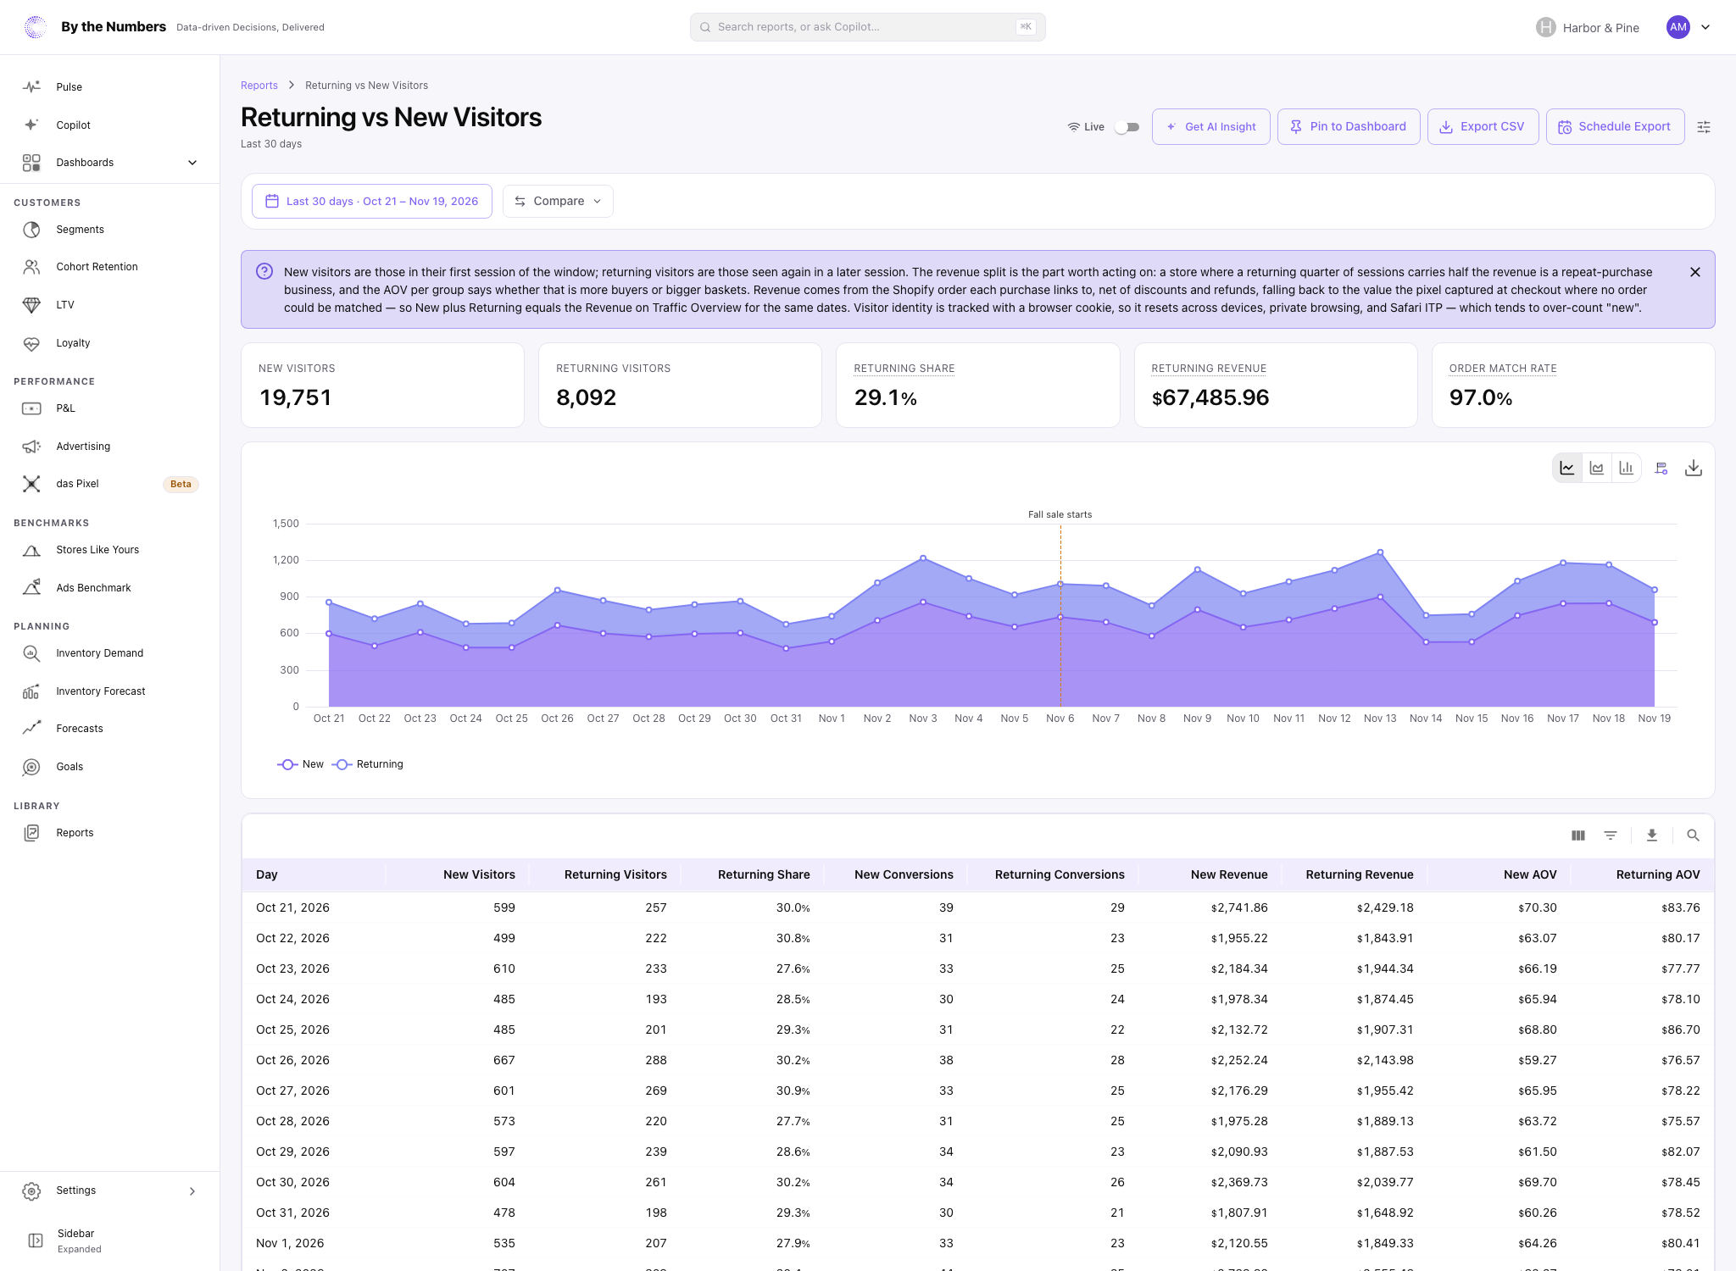Viewport: 1736px width, 1271px height.
Task: Go to Cohort Retention
Action: pyautogui.click(x=110, y=267)
